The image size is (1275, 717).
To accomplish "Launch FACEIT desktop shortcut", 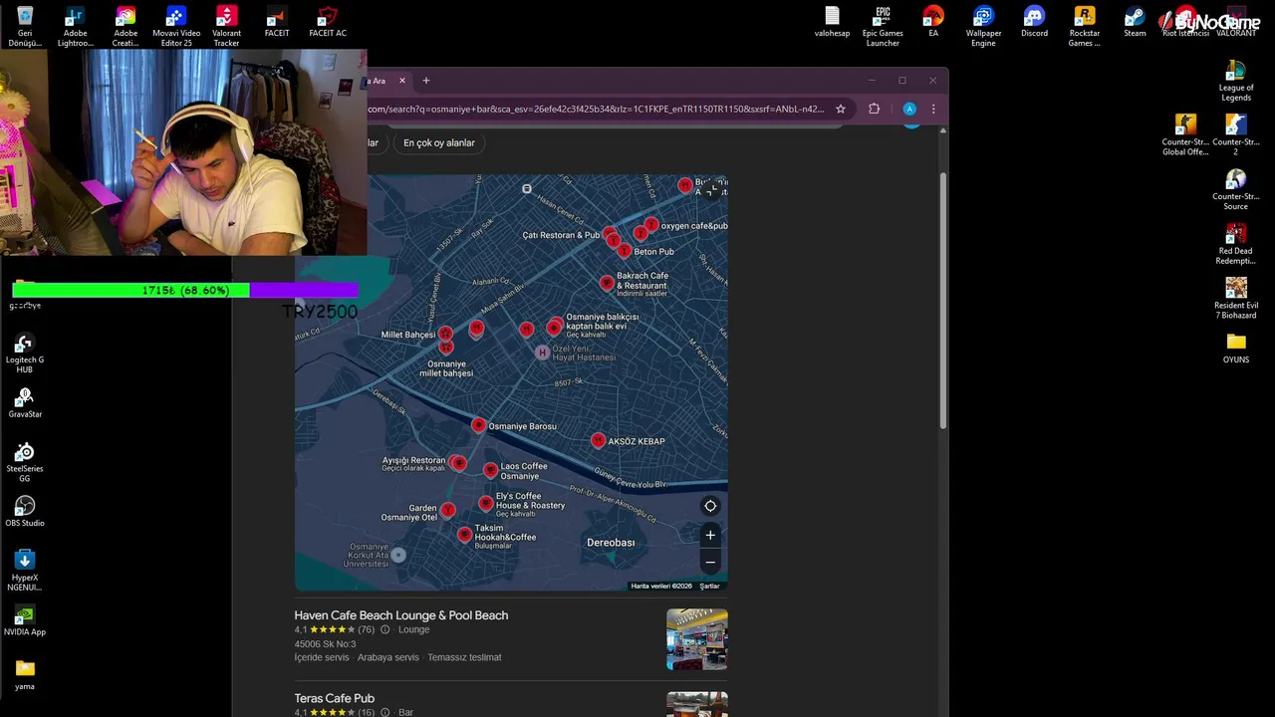I will tap(277, 22).
